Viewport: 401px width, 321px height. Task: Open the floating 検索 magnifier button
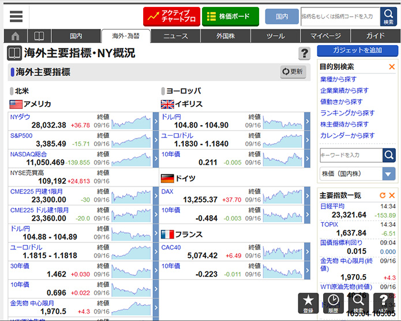click(358, 303)
